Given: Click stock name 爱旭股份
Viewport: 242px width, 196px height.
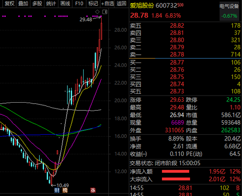Looking at the screenshot, I should (142, 6).
